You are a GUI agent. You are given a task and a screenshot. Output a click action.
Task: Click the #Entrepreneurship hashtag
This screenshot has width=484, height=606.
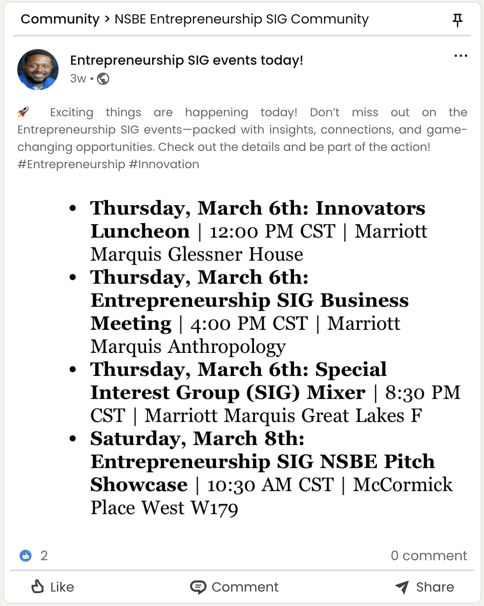pos(71,164)
